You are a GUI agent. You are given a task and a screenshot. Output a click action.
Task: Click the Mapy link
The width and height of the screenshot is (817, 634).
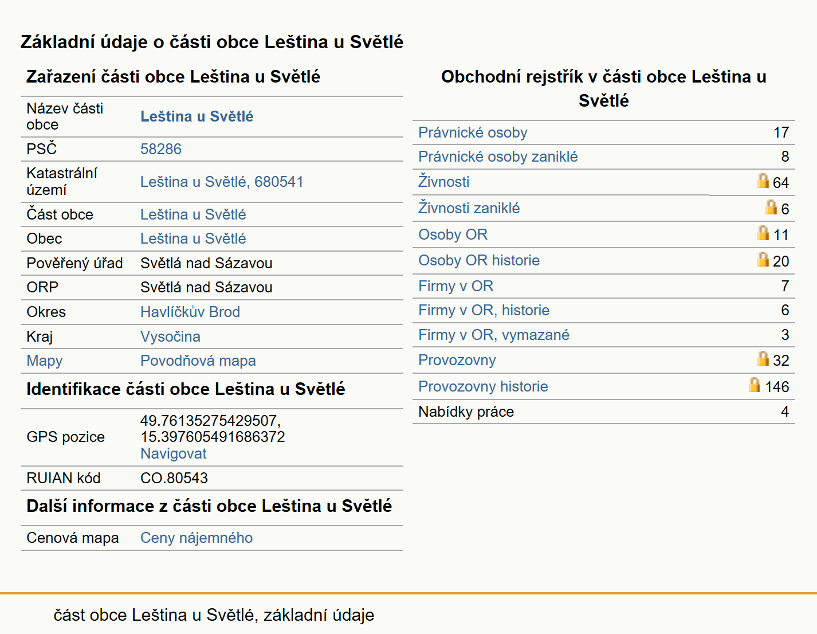point(45,361)
